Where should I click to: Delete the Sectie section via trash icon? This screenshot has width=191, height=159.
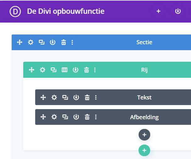pyautogui.click(x=63, y=42)
